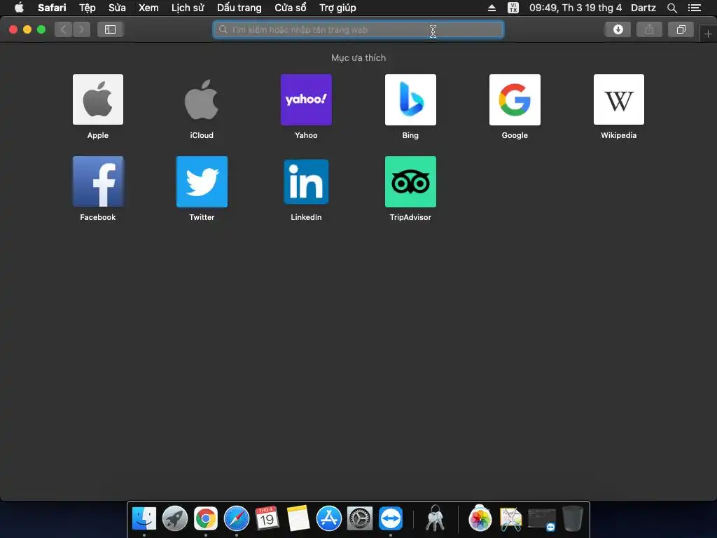This screenshot has width=717, height=538.
Task: Open the Dartz user menu
Action: [x=643, y=8]
